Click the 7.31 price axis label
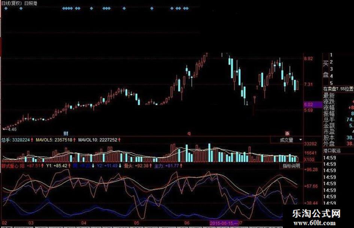The image size is (354, 228). tap(308, 85)
